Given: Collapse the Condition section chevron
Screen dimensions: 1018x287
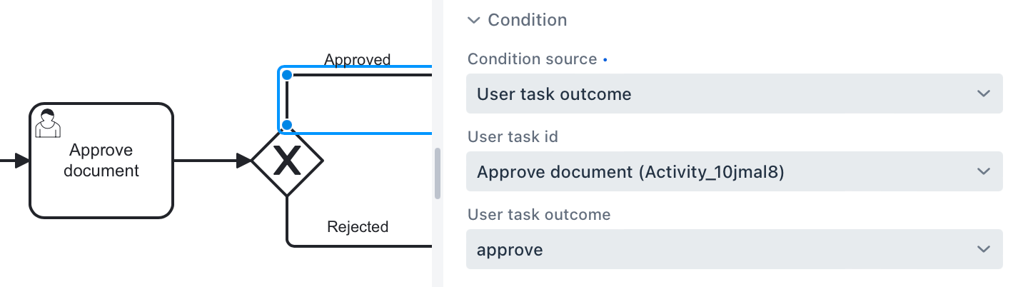Looking at the screenshot, I should (x=474, y=20).
